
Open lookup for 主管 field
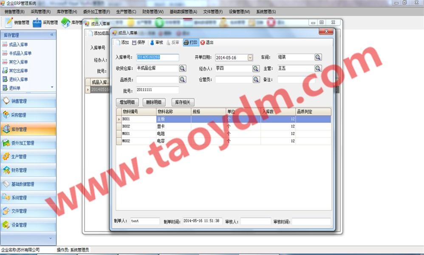coord(318,68)
